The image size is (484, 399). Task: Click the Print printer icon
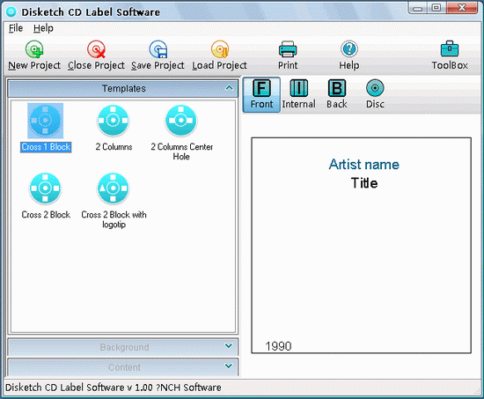click(288, 49)
